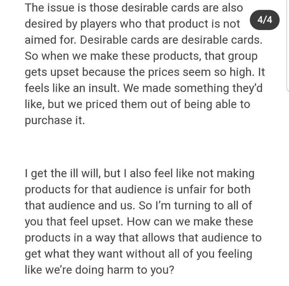This screenshot has width=289, height=286.
Task: Click the line "So when we make these products"
Action: 141,56
